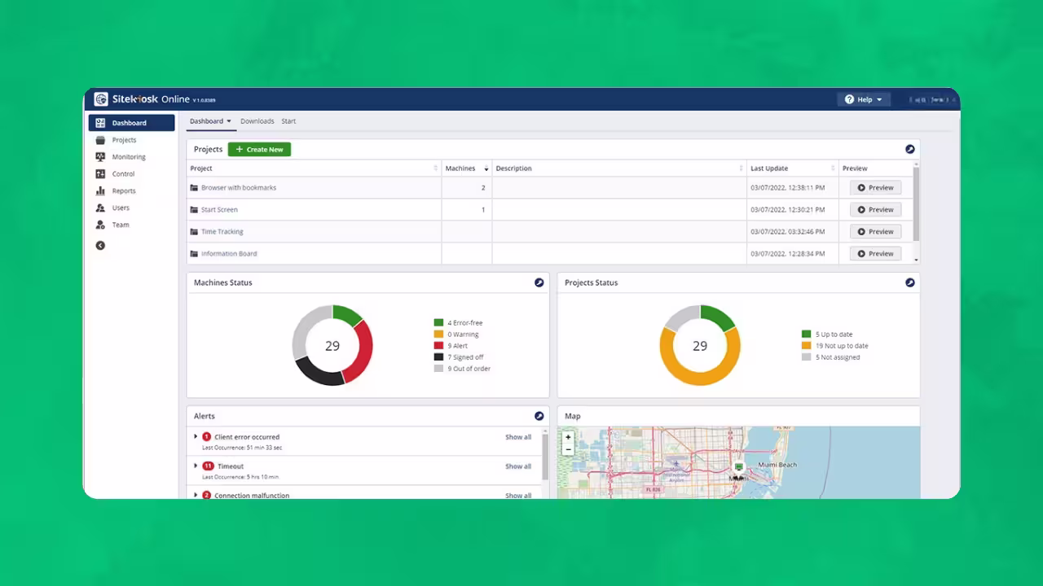1043x586 pixels.
Task: Sort by the Last Update column header
Action: pos(792,168)
